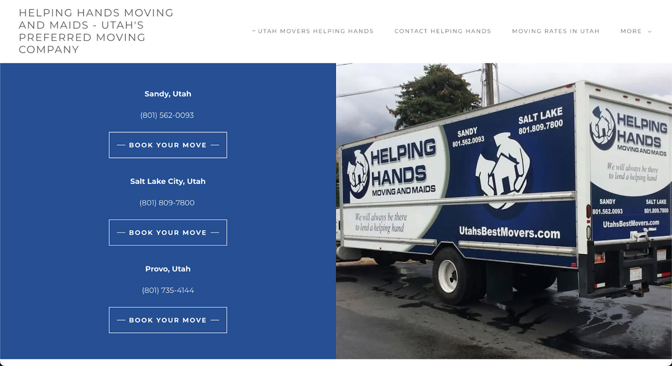Screen dimensions: 672x366
Task: Select the Provo, Utah heading
Action: [168, 269]
